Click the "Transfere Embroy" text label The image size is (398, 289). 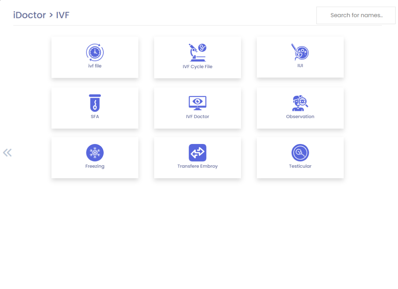[x=197, y=166]
